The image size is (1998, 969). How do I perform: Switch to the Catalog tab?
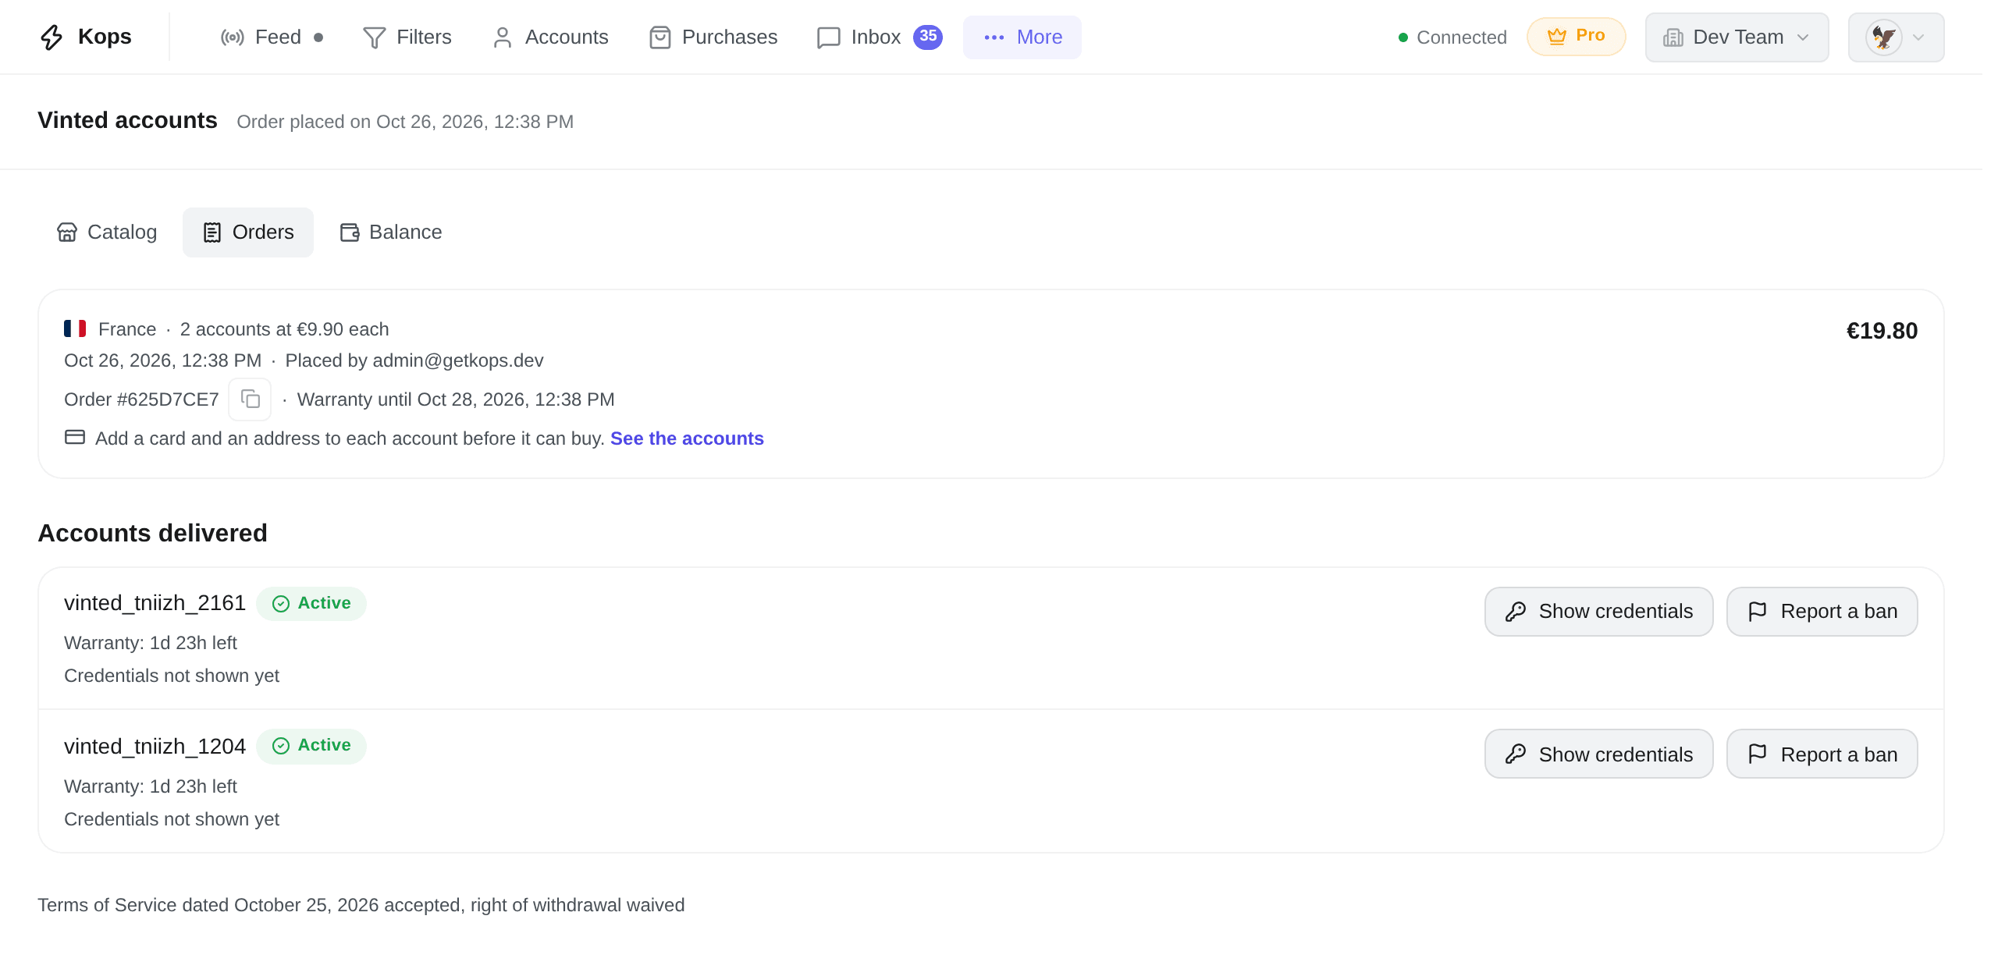pyautogui.click(x=107, y=232)
